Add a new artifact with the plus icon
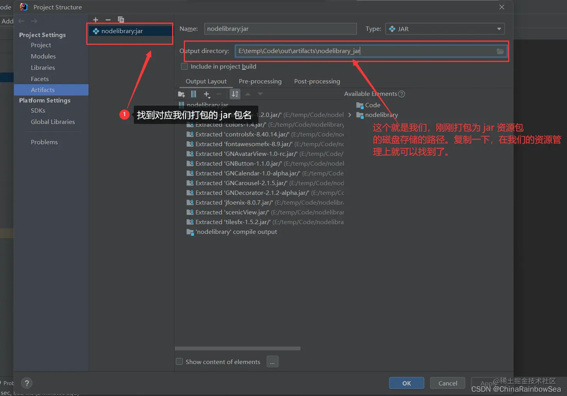 (x=96, y=19)
